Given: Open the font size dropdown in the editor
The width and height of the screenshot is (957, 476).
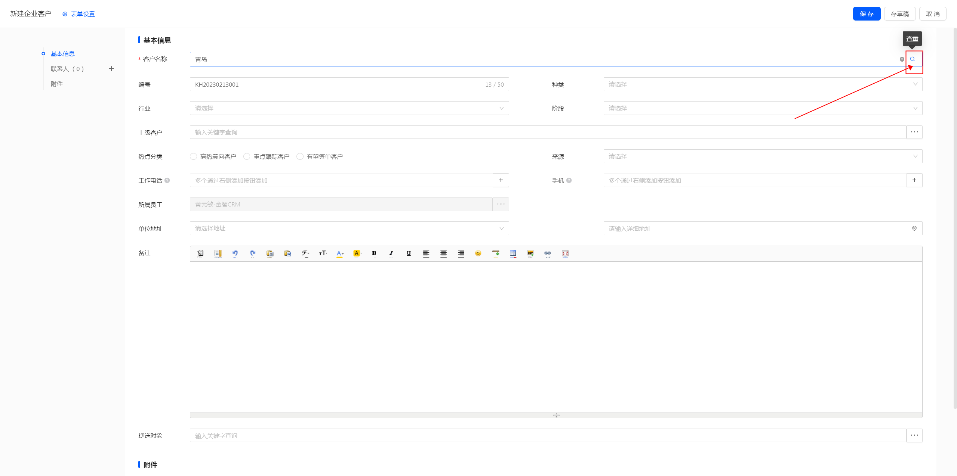Looking at the screenshot, I should [323, 253].
